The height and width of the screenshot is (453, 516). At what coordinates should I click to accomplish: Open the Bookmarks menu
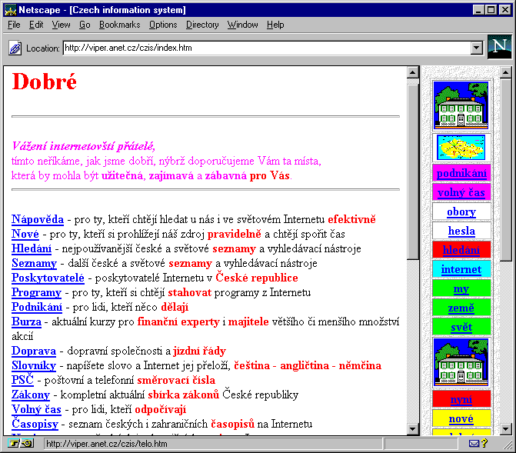click(x=119, y=25)
